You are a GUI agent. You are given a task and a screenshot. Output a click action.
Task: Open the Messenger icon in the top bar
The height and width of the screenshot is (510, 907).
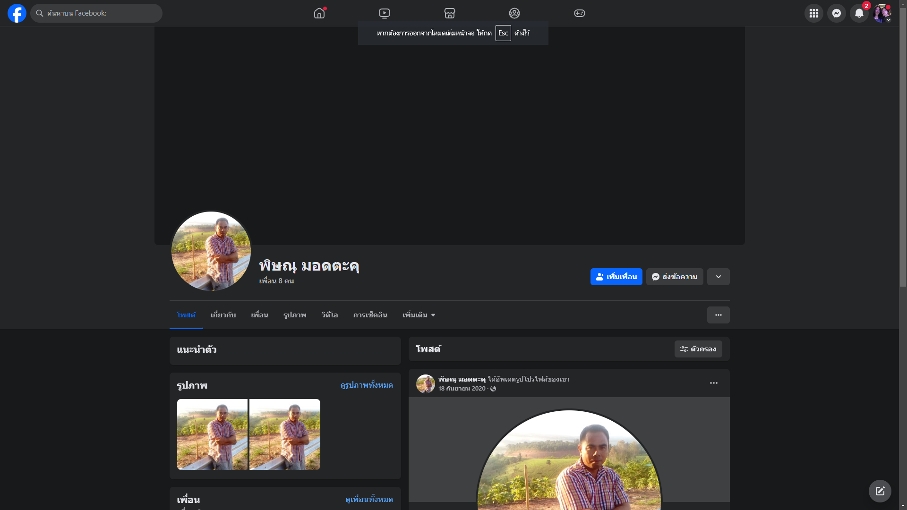pyautogui.click(x=837, y=13)
